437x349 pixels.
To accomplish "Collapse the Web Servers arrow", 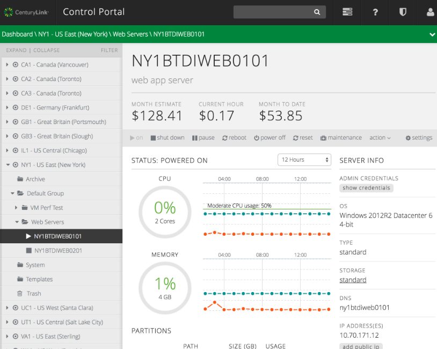I will 17,222.
